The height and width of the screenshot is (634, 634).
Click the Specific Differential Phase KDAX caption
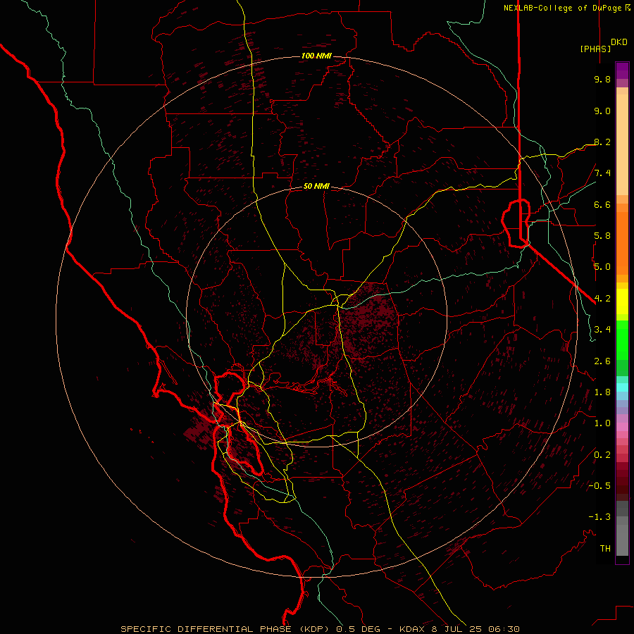(320, 629)
